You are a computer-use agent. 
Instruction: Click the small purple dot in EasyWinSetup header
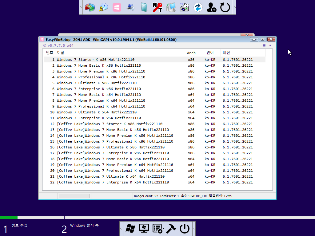[270, 45]
